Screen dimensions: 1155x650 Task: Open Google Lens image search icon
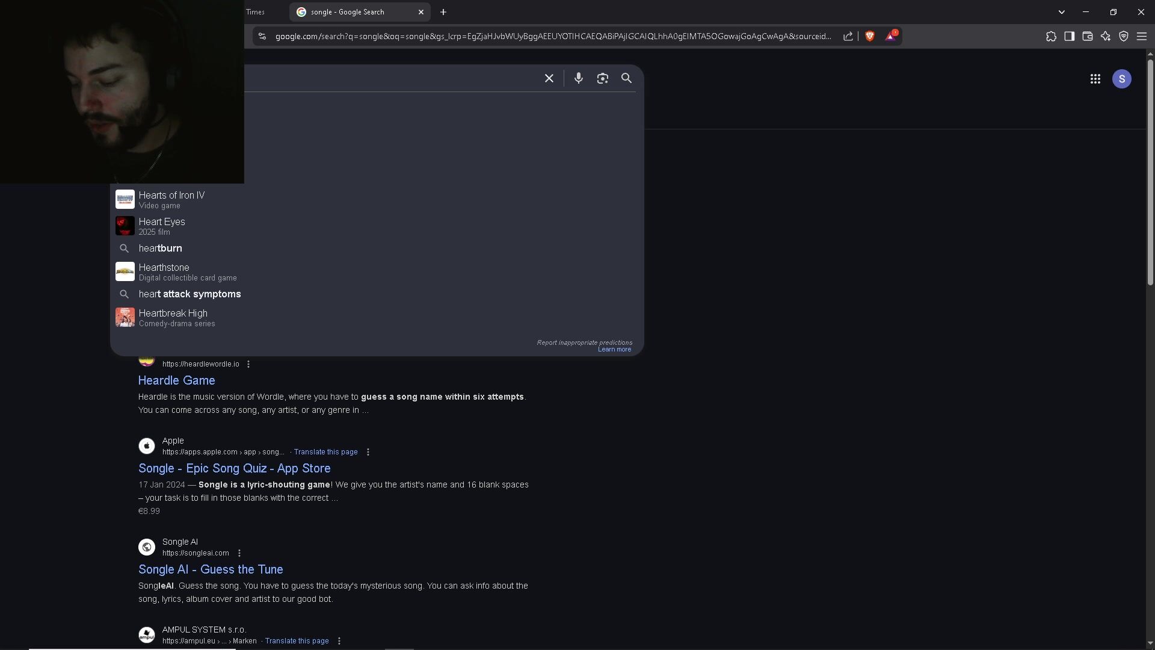602,79
